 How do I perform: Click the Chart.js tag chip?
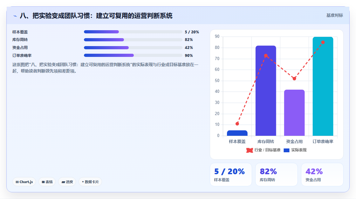24,182
